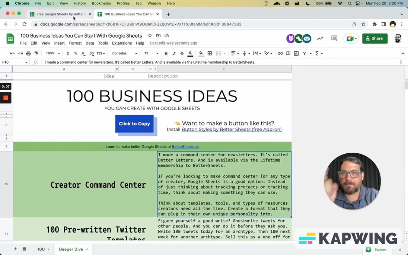
Task: Bookmark this page with the star icon
Action: click(363, 24)
